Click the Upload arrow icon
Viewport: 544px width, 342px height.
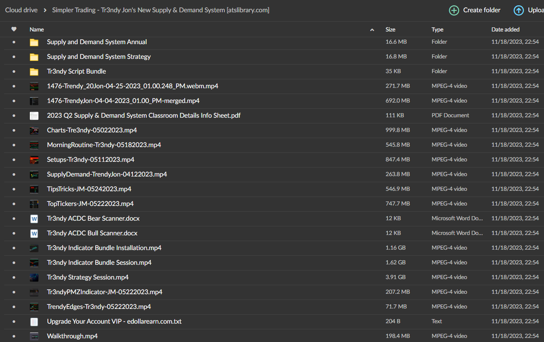pos(518,10)
